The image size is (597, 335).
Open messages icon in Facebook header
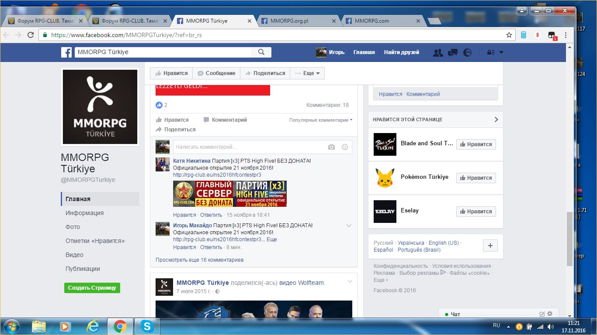coord(453,52)
